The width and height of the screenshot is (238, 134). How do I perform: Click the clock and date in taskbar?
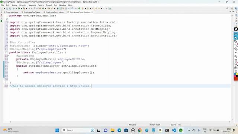[x=226, y=130]
